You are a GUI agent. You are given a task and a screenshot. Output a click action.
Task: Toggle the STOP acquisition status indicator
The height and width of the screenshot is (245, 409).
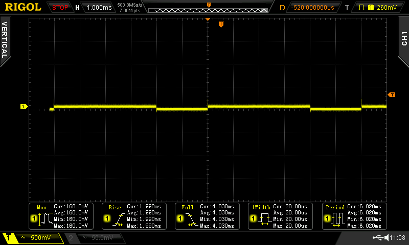(x=60, y=7)
